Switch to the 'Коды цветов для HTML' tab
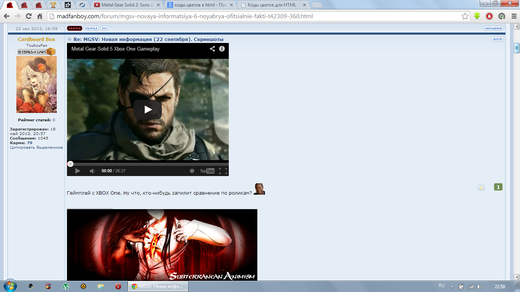520x292 pixels. tap(271, 5)
